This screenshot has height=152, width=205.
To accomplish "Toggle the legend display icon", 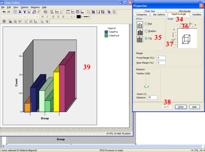I will (103, 12).
